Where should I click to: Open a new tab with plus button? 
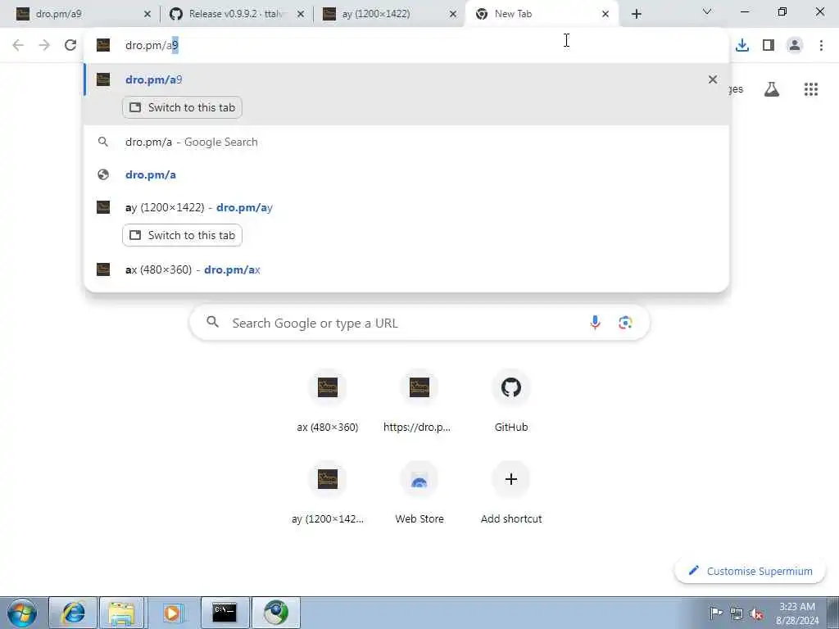636,15
